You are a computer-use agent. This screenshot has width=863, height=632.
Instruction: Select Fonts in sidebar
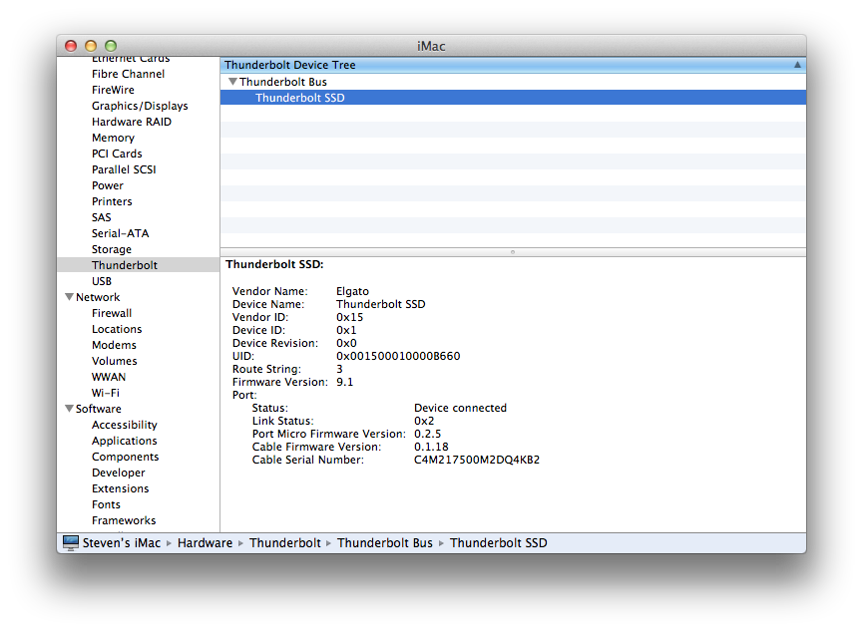coord(106,504)
